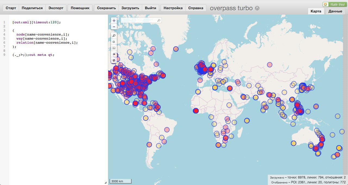The height and width of the screenshot is (185, 348).
Task: Zoom out on the map
Action: click(114, 27)
